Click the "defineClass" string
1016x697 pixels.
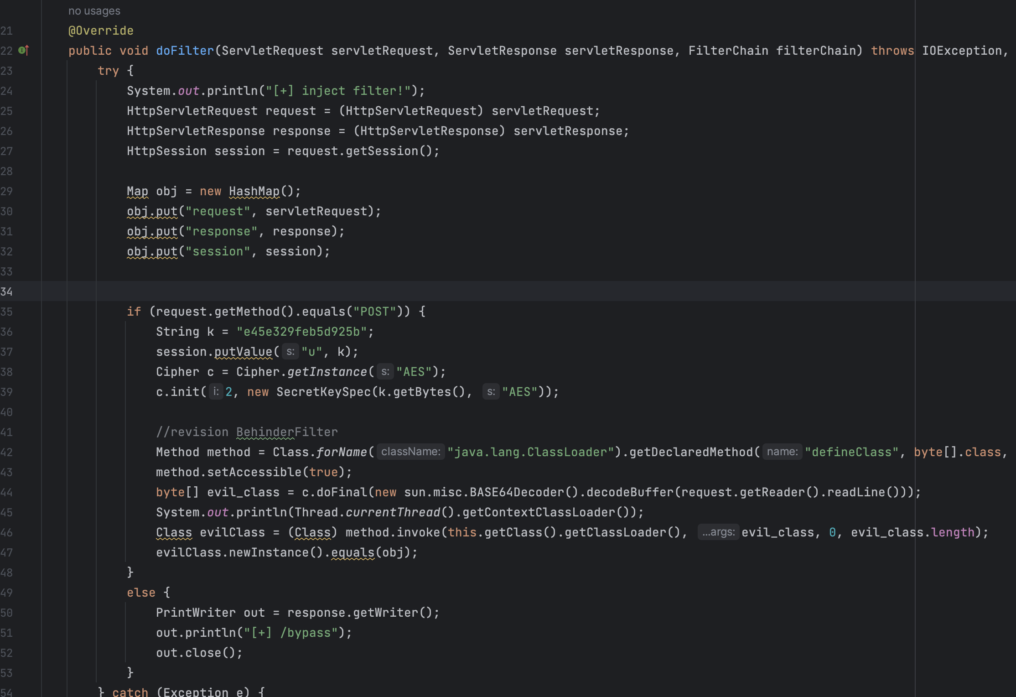[852, 452]
